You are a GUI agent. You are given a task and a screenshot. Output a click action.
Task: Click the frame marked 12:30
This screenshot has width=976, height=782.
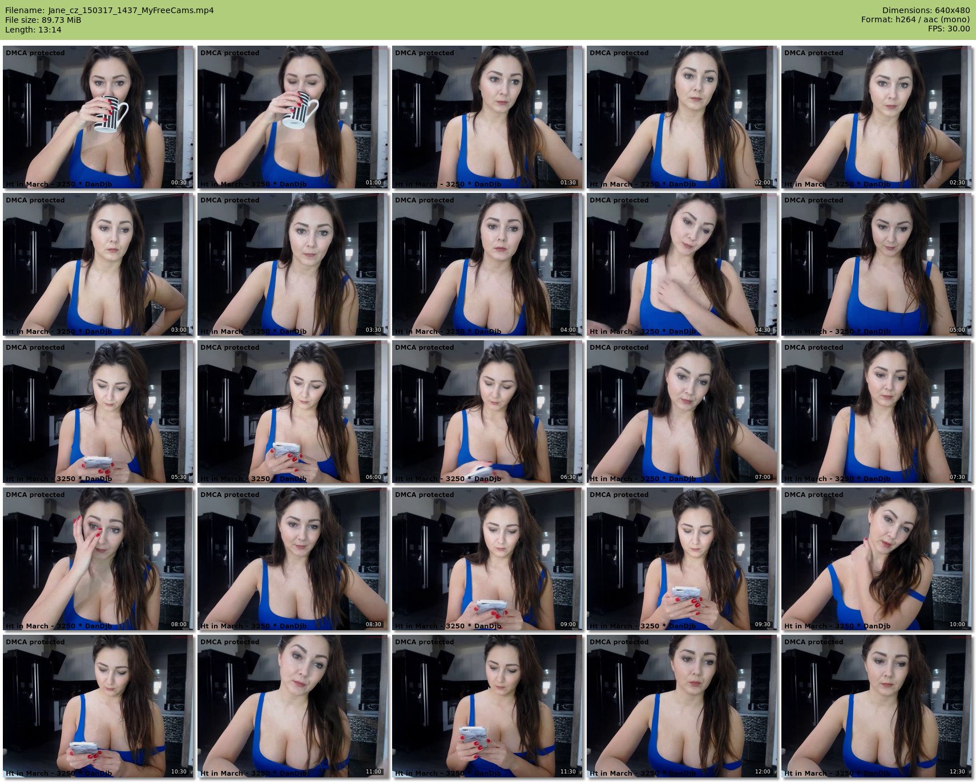tap(876, 706)
